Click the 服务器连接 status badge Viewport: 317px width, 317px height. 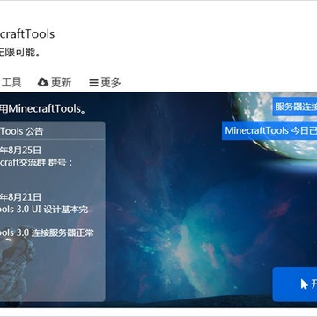[x=295, y=107]
